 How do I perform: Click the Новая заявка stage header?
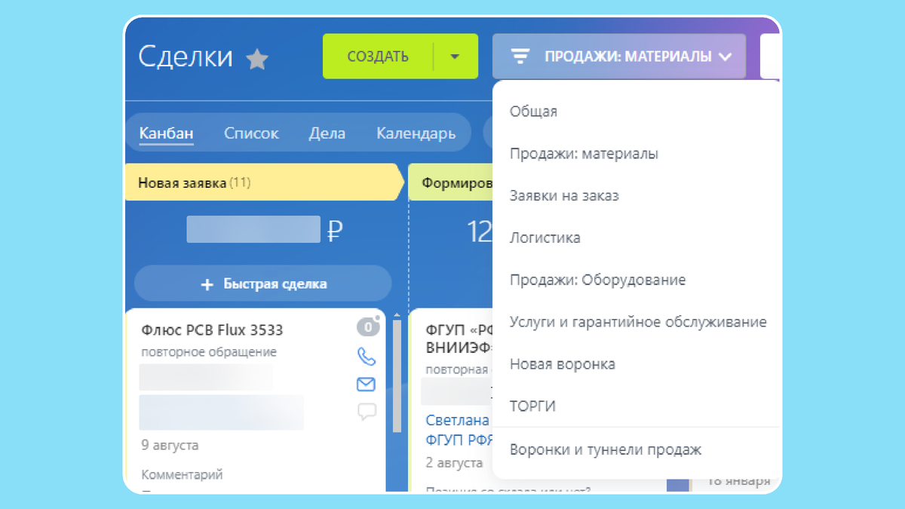264,182
